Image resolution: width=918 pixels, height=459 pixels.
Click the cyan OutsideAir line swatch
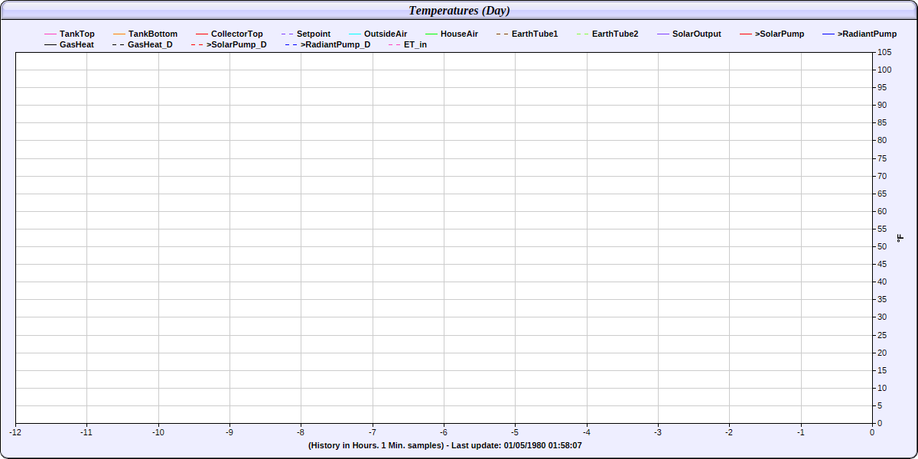(355, 34)
